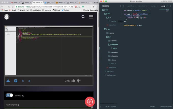Viewport: 173px width, 109px height.
Task: Click the Chrome page vertical scrollbar
Action: tap(98, 20)
